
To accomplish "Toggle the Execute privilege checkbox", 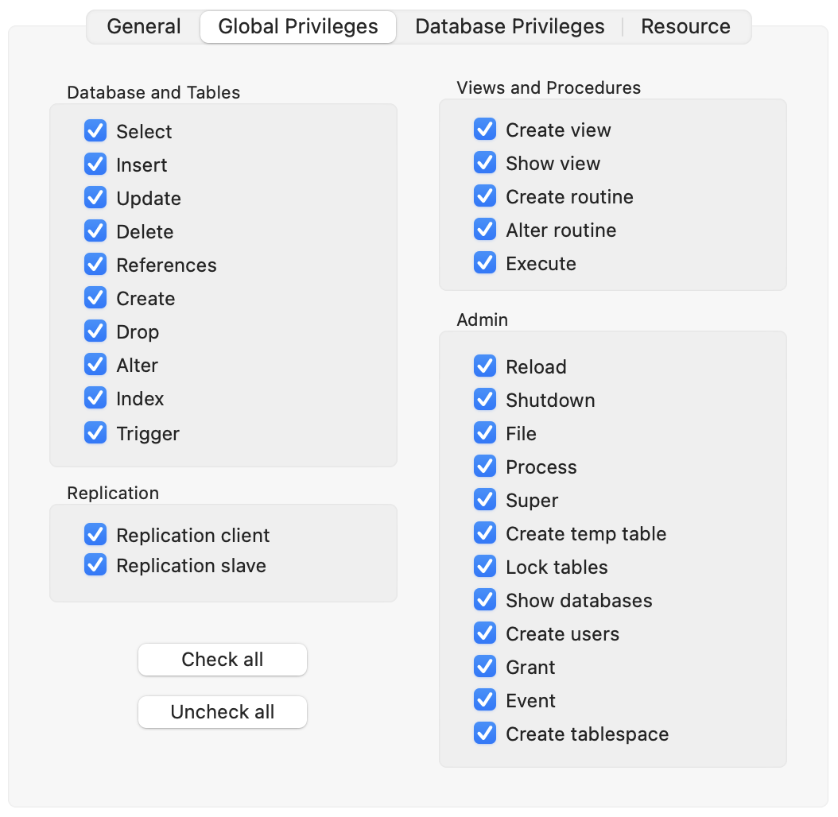I will 485,263.
